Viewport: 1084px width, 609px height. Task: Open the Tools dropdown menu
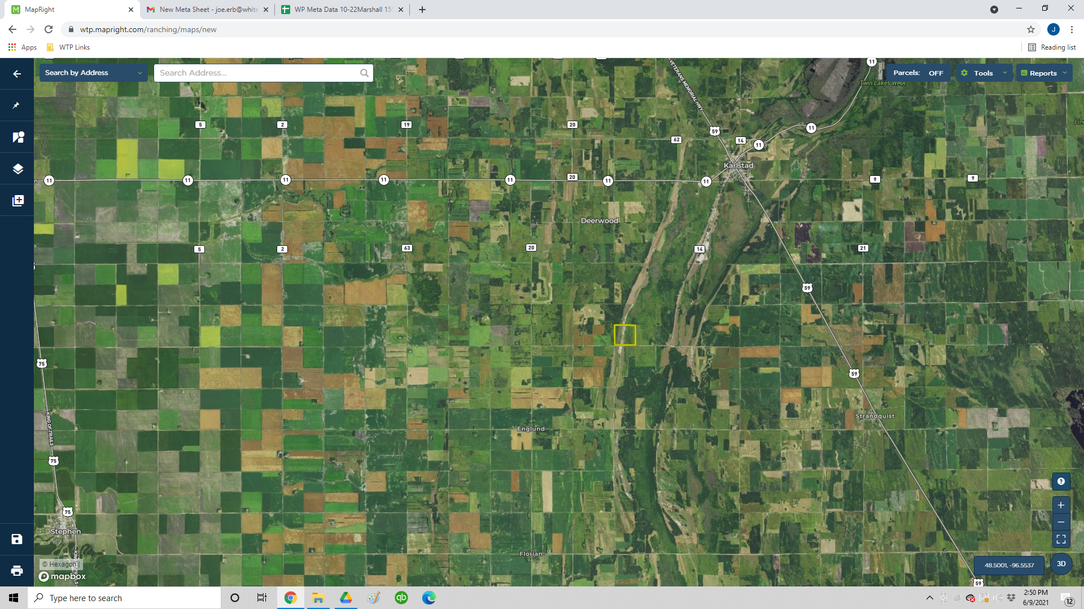coord(984,73)
